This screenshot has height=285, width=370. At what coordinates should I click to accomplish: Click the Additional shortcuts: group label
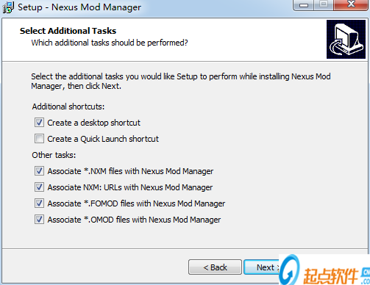(68, 107)
